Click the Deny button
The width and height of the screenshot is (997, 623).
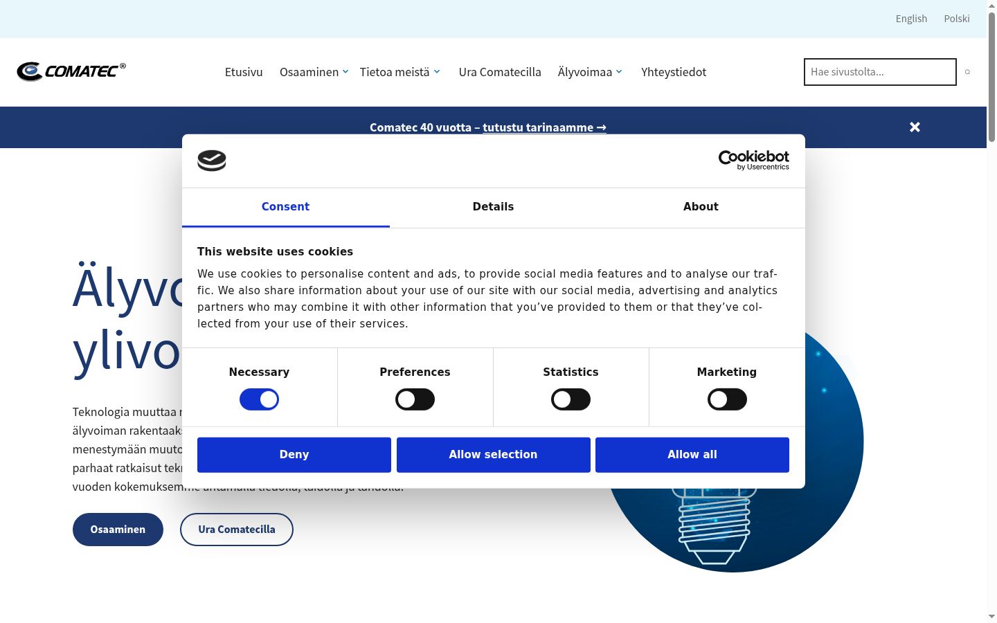294,455
